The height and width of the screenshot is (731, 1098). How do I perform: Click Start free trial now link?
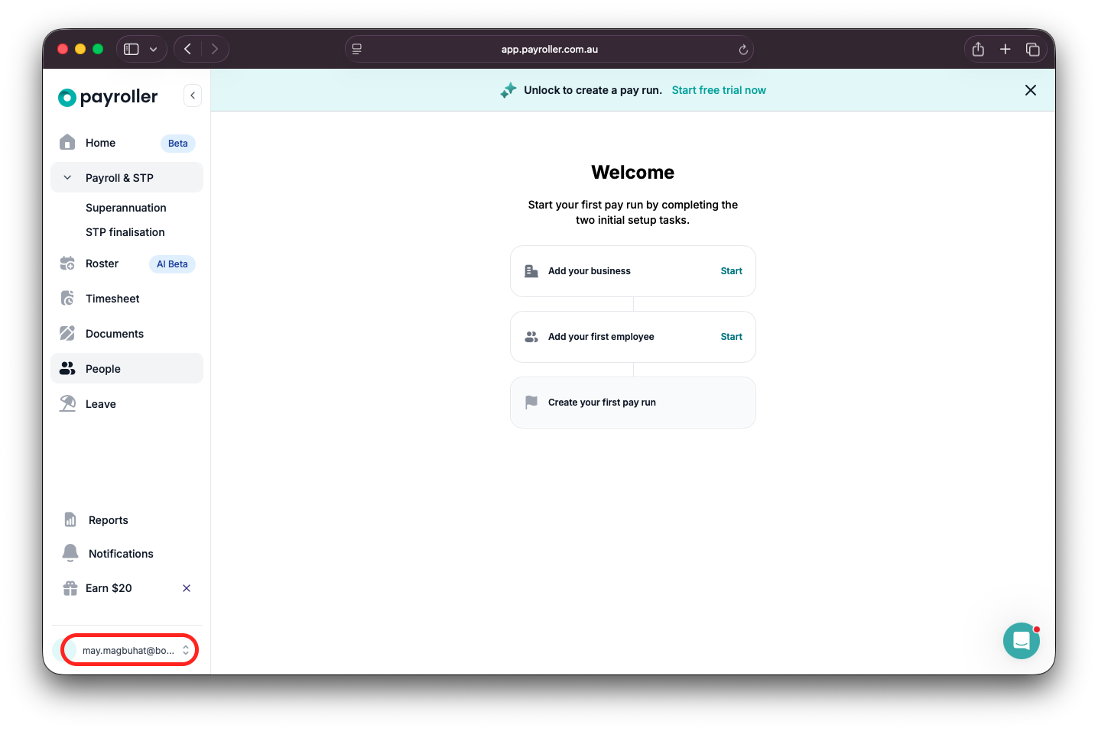pos(719,90)
